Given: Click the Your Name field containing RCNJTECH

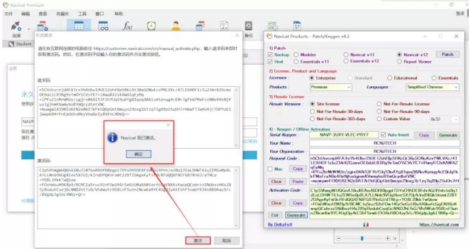Looking at the screenshot, I should tap(384, 143).
